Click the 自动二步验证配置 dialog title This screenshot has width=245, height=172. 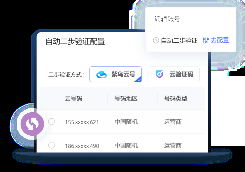75,41
